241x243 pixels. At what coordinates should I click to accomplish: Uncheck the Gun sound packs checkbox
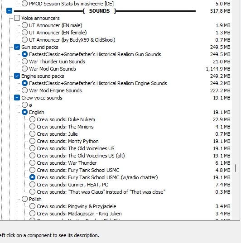tap(17, 47)
